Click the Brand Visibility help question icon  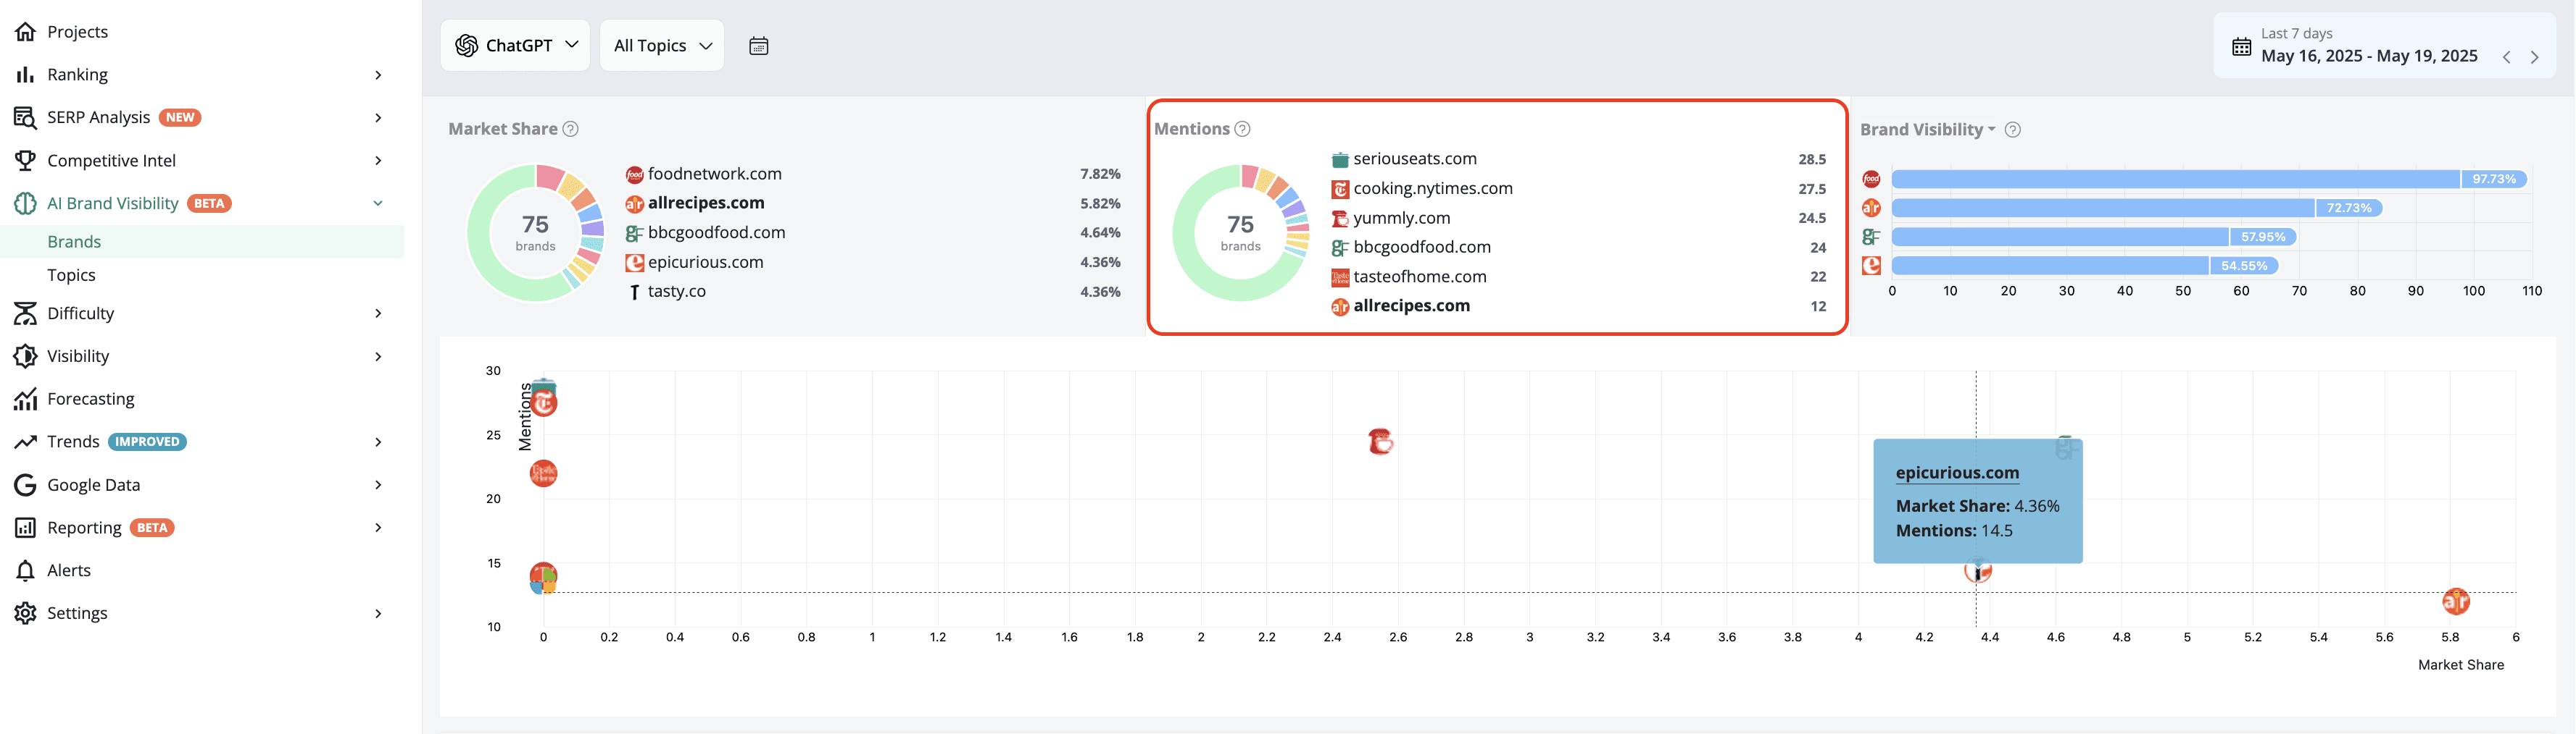pyautogui.click(x=2013, y=130)
